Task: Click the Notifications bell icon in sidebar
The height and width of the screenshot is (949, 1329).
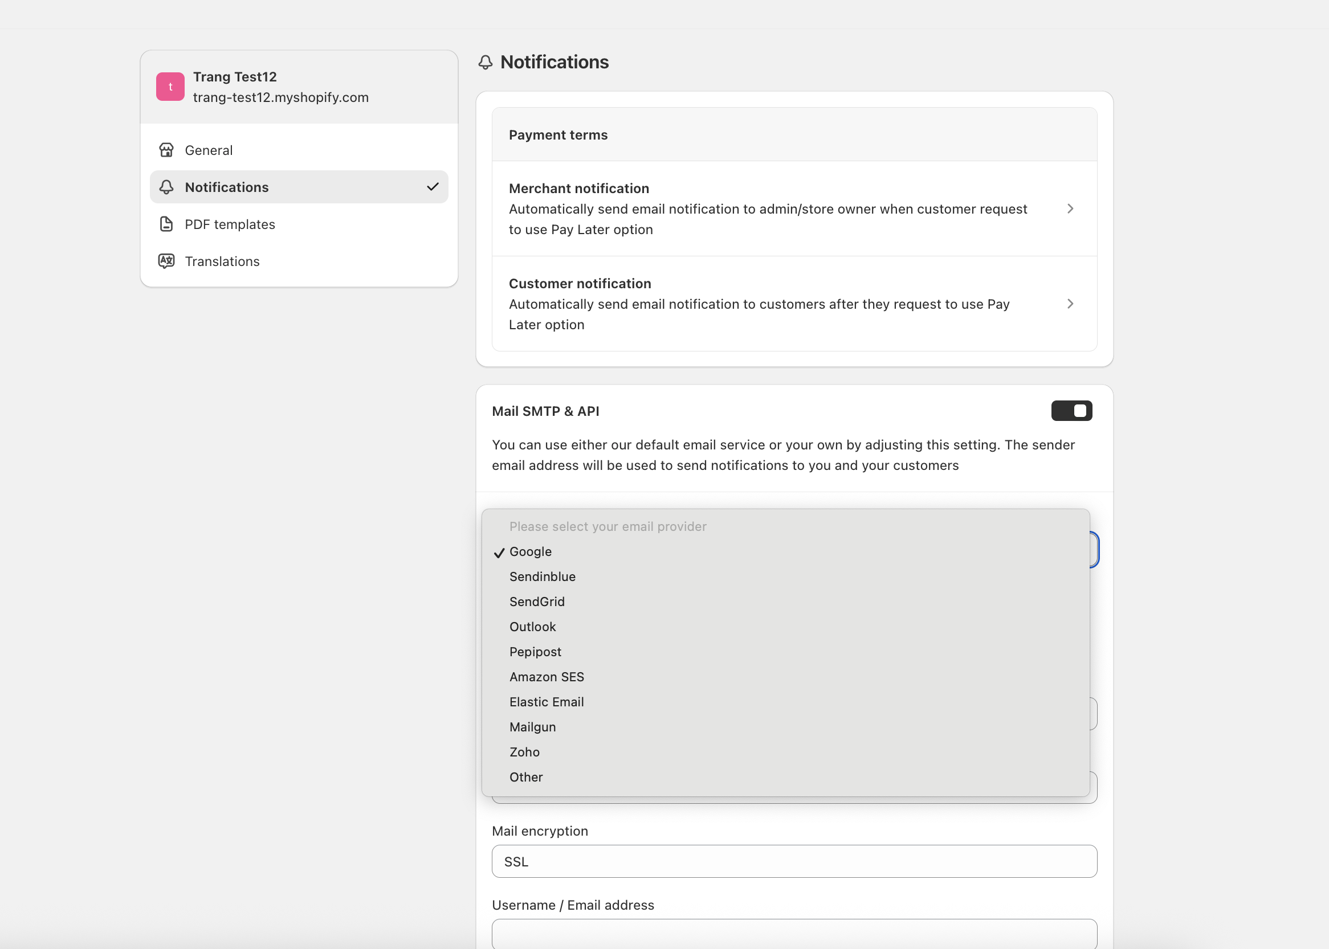Action: pos(166,187)
